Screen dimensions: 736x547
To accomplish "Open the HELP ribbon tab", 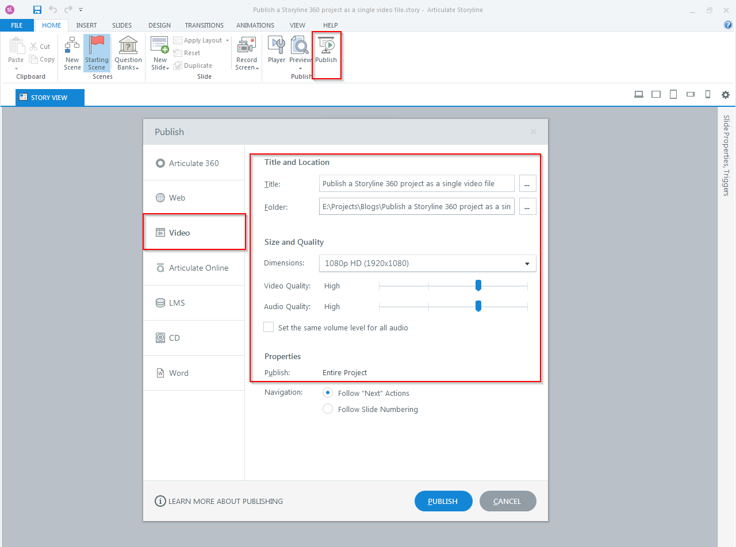I will [331, 25].
